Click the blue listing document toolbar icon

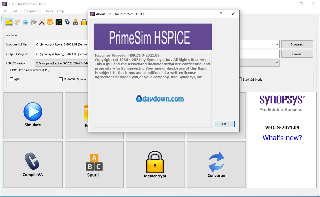(26, 22)
